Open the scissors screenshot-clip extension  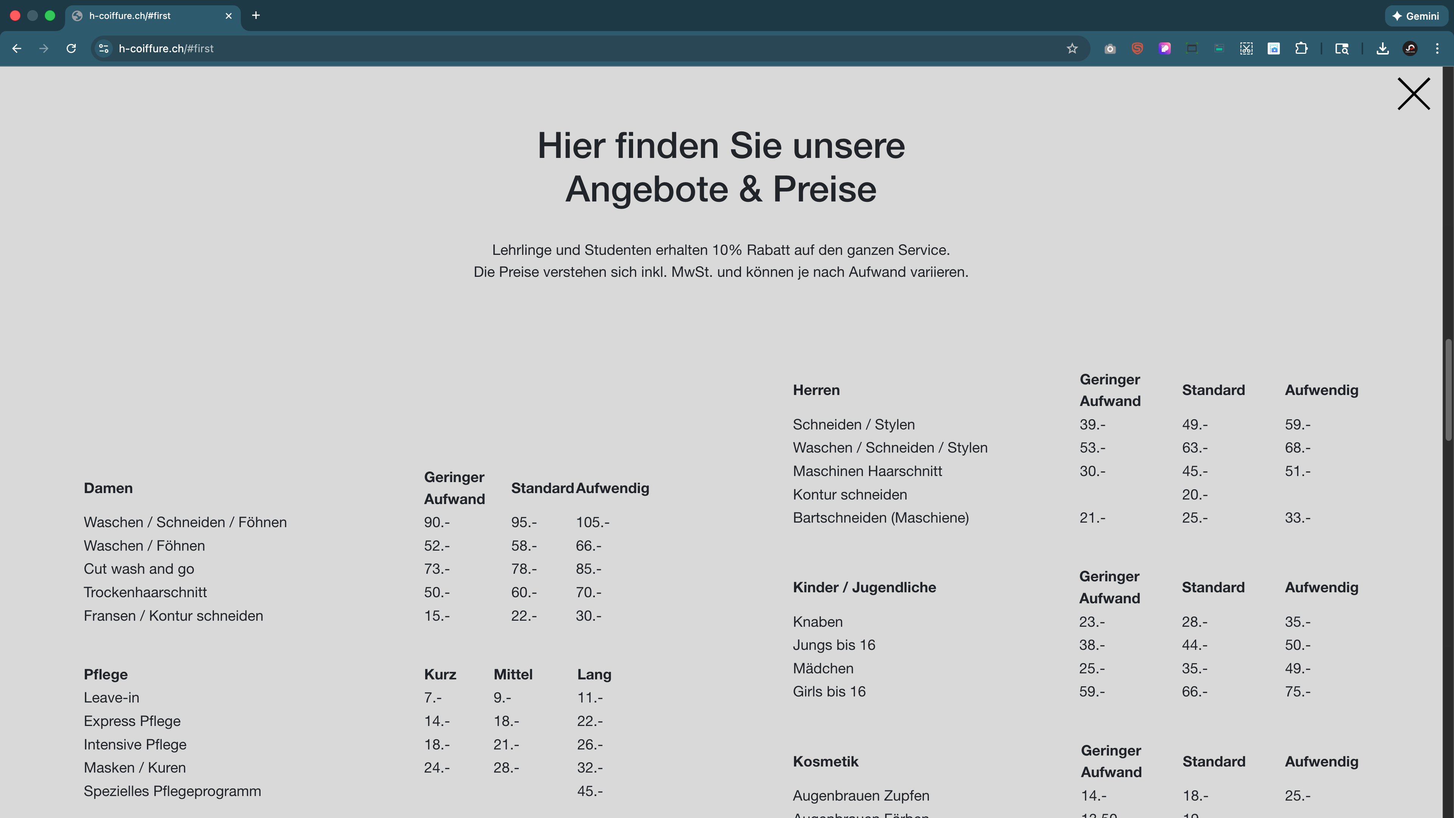click(x=1246, y=48)
